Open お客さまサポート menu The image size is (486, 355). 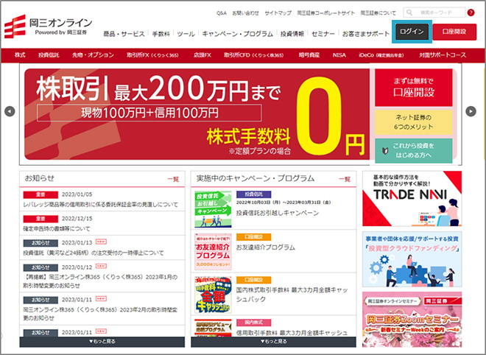pos(366,34)
